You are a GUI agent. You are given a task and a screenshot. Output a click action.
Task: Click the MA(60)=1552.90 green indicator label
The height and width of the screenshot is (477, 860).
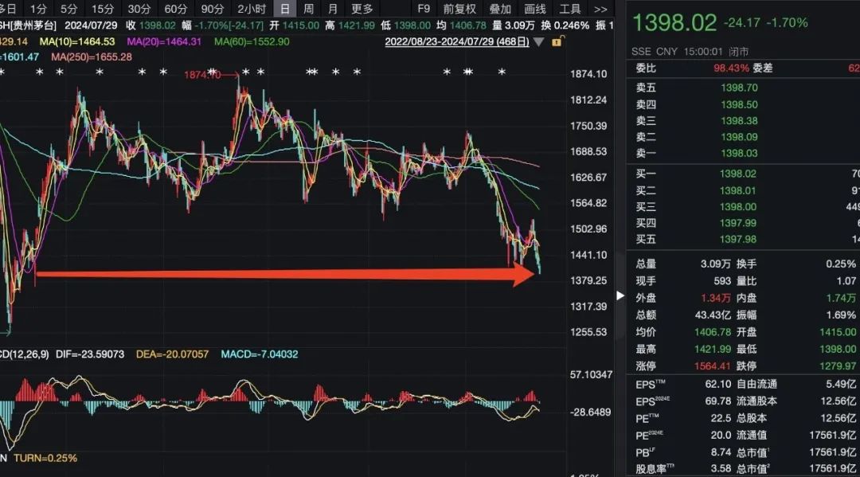tap(252, 41)
